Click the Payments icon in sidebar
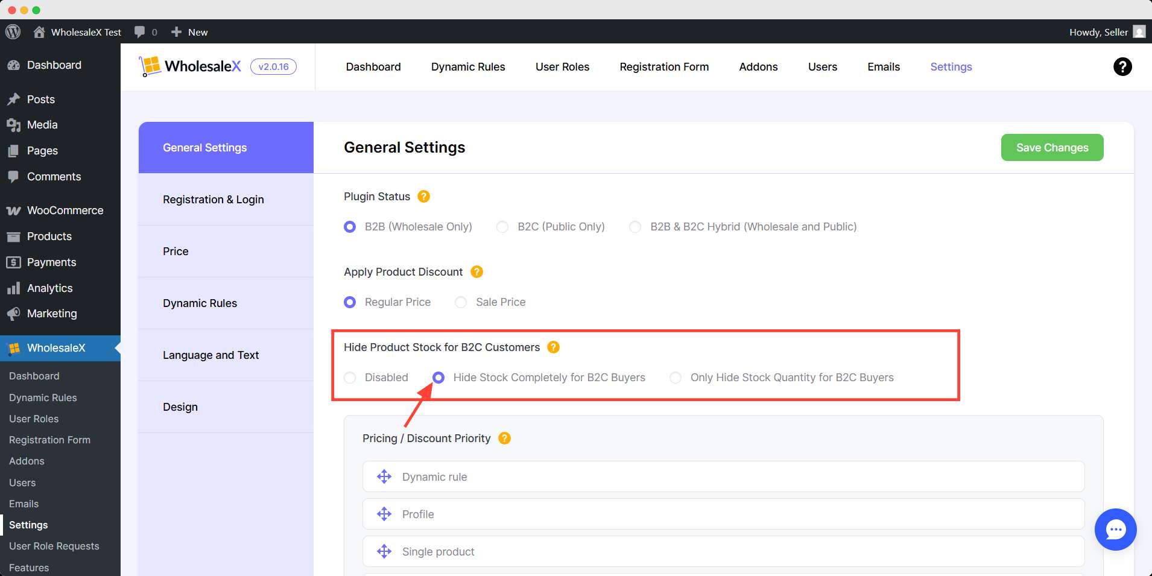Image resolution: width=1152 pixels, height=576 pixels. click(13, 262)
